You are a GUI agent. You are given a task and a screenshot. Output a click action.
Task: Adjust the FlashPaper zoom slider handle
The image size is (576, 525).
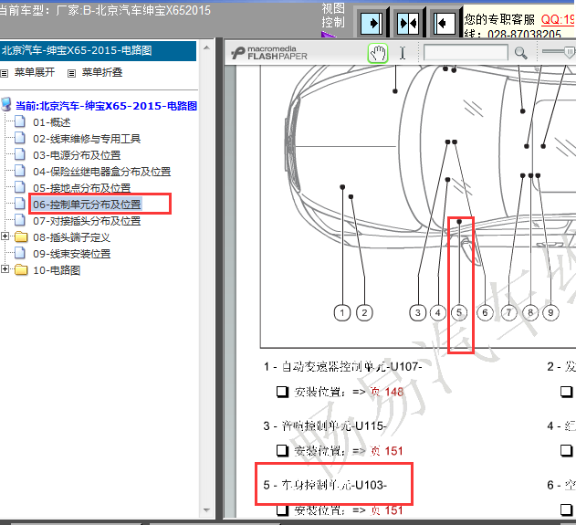coord(570,52)
